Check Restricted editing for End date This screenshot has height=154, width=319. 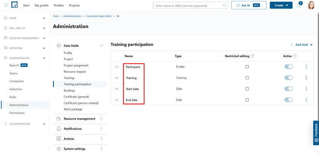click(247, 100)
